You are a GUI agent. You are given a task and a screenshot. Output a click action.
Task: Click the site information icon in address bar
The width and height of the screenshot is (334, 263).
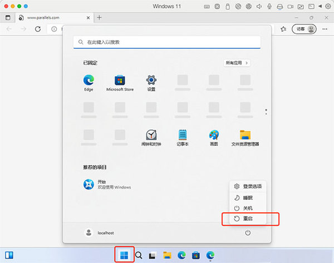click(54, 29)
